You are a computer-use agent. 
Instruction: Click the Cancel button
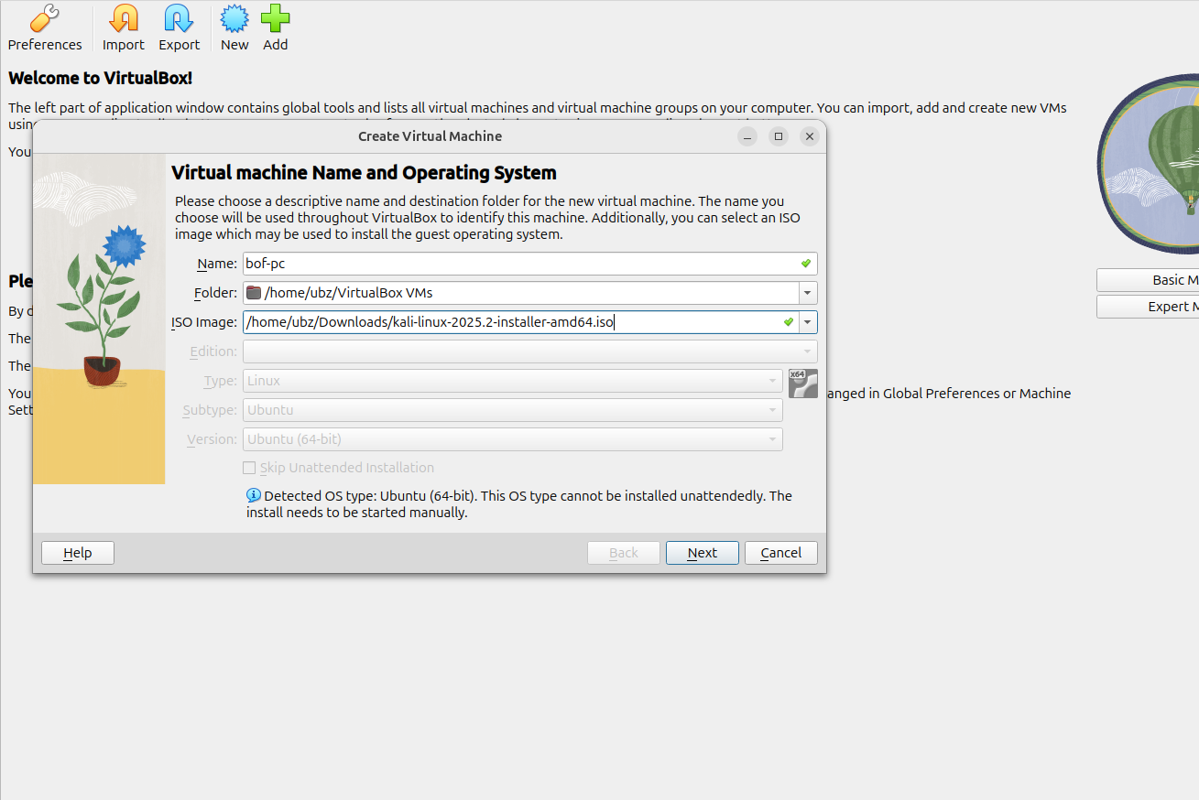click(x=780, y=553)
